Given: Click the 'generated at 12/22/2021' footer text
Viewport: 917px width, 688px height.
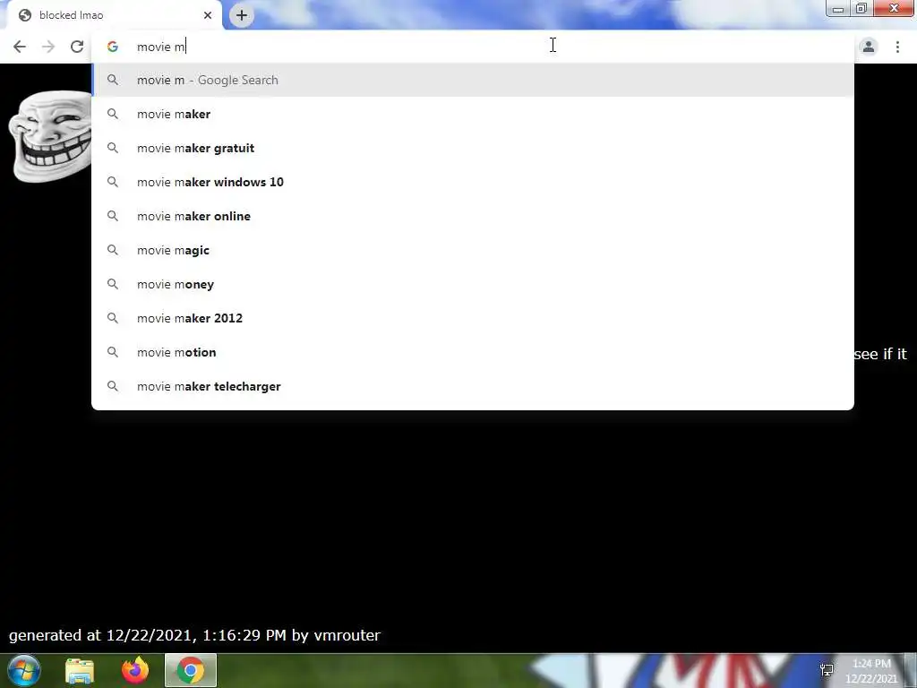Looking at the screenshot, I should click(194, 635).
